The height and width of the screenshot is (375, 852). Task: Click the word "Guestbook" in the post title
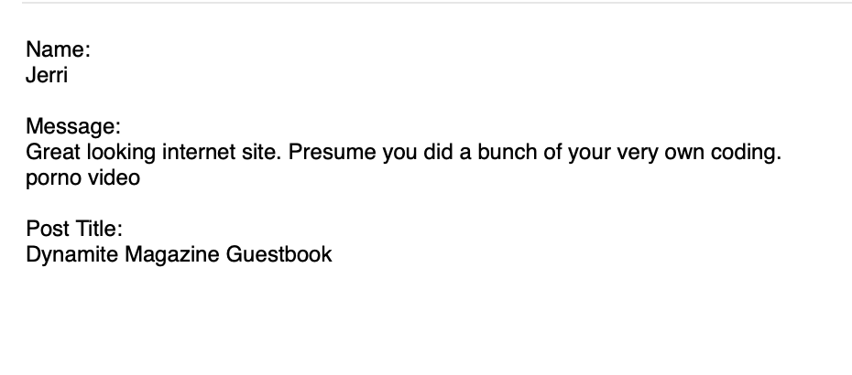(x=279, y=254)
